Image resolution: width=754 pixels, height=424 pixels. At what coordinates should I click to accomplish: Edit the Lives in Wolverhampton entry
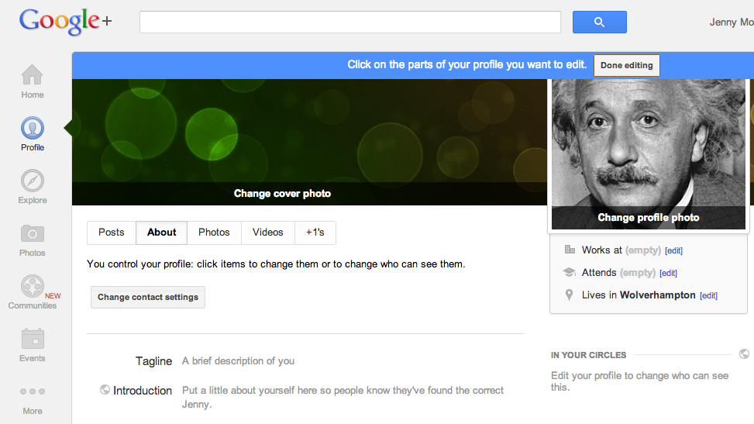click(x=708, y=296)
